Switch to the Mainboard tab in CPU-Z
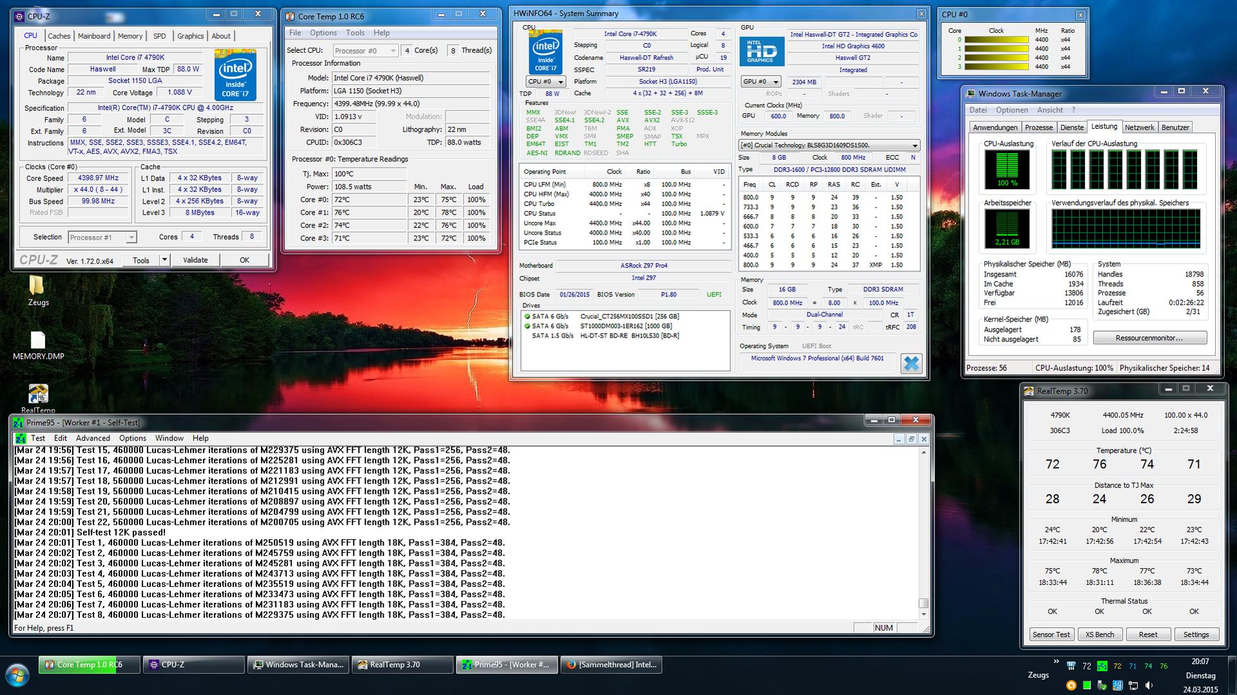 (94, 36)
